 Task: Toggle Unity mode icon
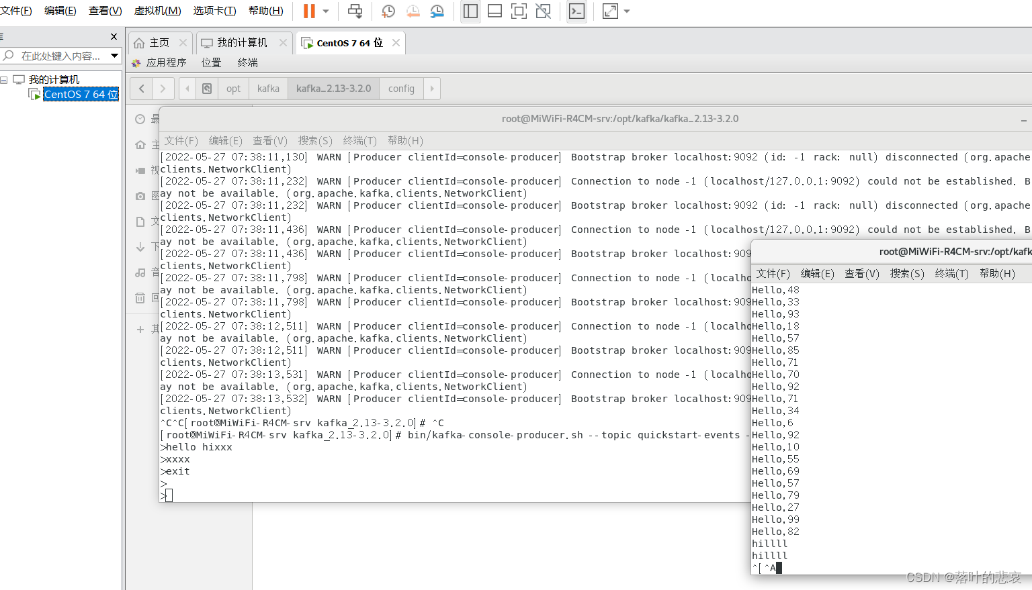click(x=543, y=11)
